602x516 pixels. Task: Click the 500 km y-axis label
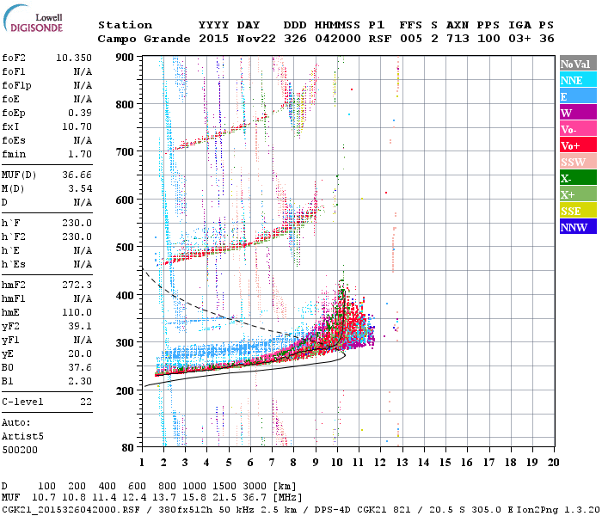click(x=125, y=248)
